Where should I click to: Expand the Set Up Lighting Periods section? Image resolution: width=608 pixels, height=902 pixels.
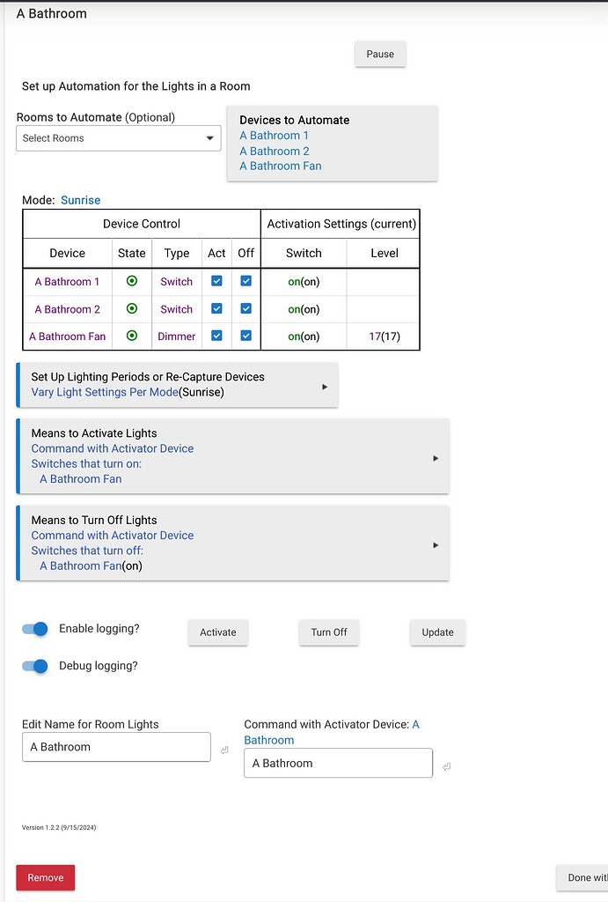[326, 385]
